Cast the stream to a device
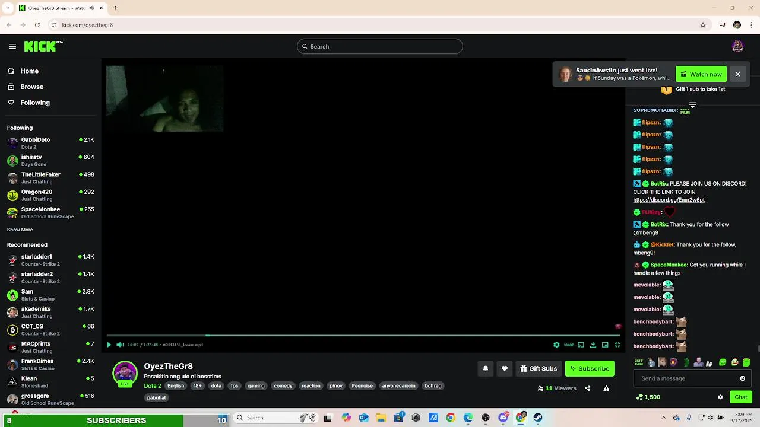Image resolution: width=760 pixels, height=427 pixels. tap(581, 345)
